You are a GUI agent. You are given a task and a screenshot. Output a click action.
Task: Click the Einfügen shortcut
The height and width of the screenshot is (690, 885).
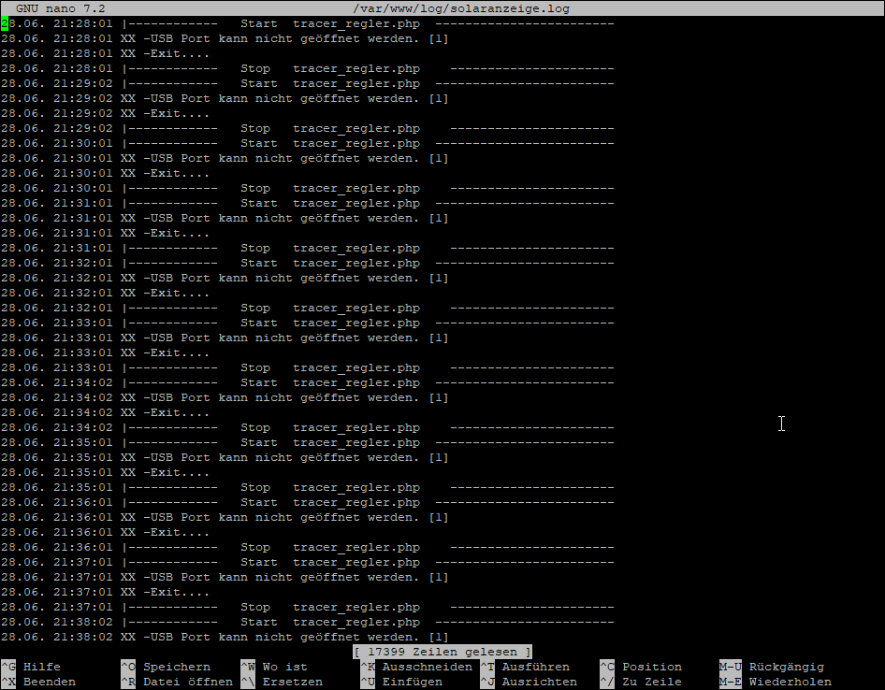(x=412, y=682)
